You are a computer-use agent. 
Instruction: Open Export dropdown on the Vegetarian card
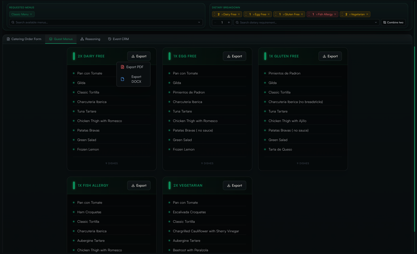[x=235, y=185]
